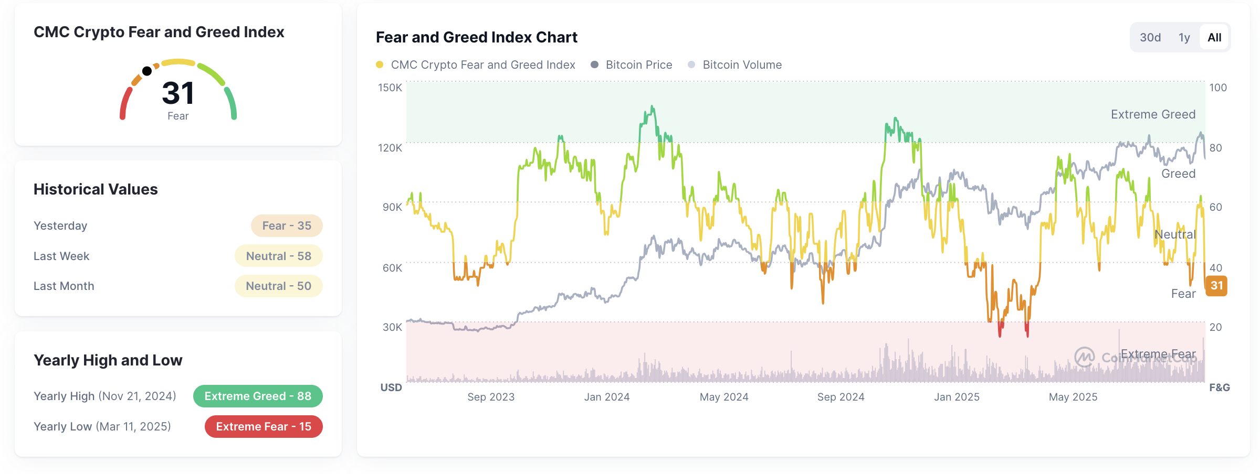Click the orange 31 current value marker
The image size is (1260, 474).
1216,286
